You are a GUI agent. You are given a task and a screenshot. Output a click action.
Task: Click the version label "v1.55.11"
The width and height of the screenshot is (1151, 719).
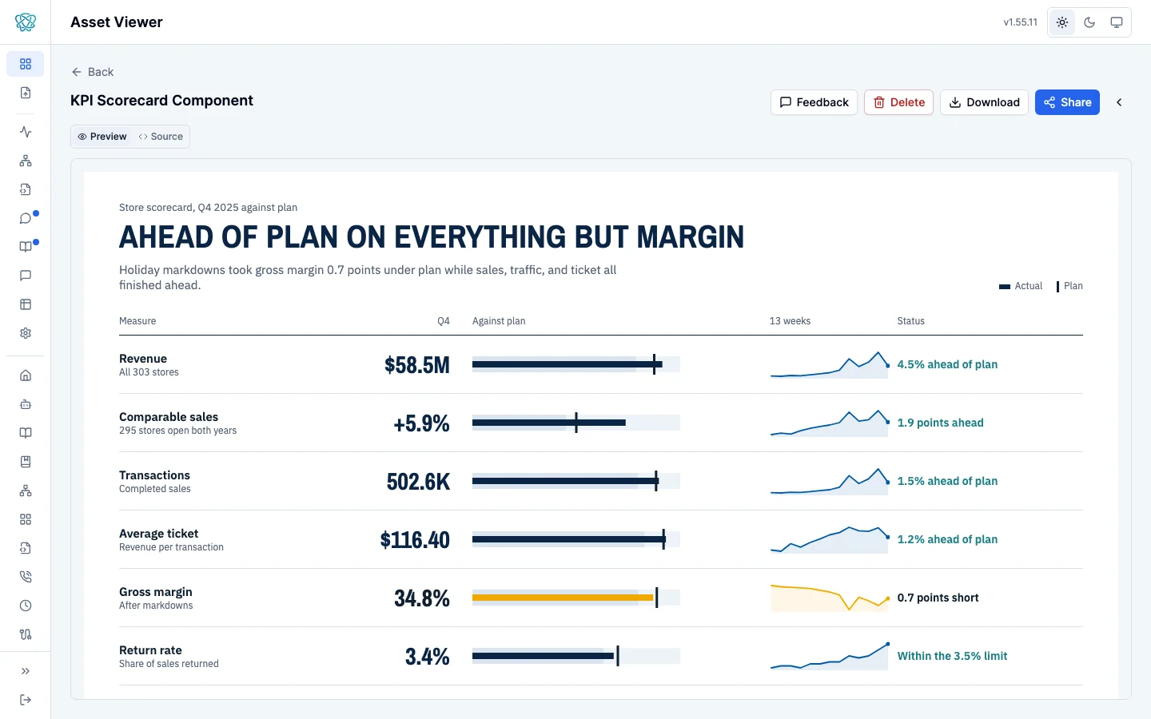(1021, 22)
